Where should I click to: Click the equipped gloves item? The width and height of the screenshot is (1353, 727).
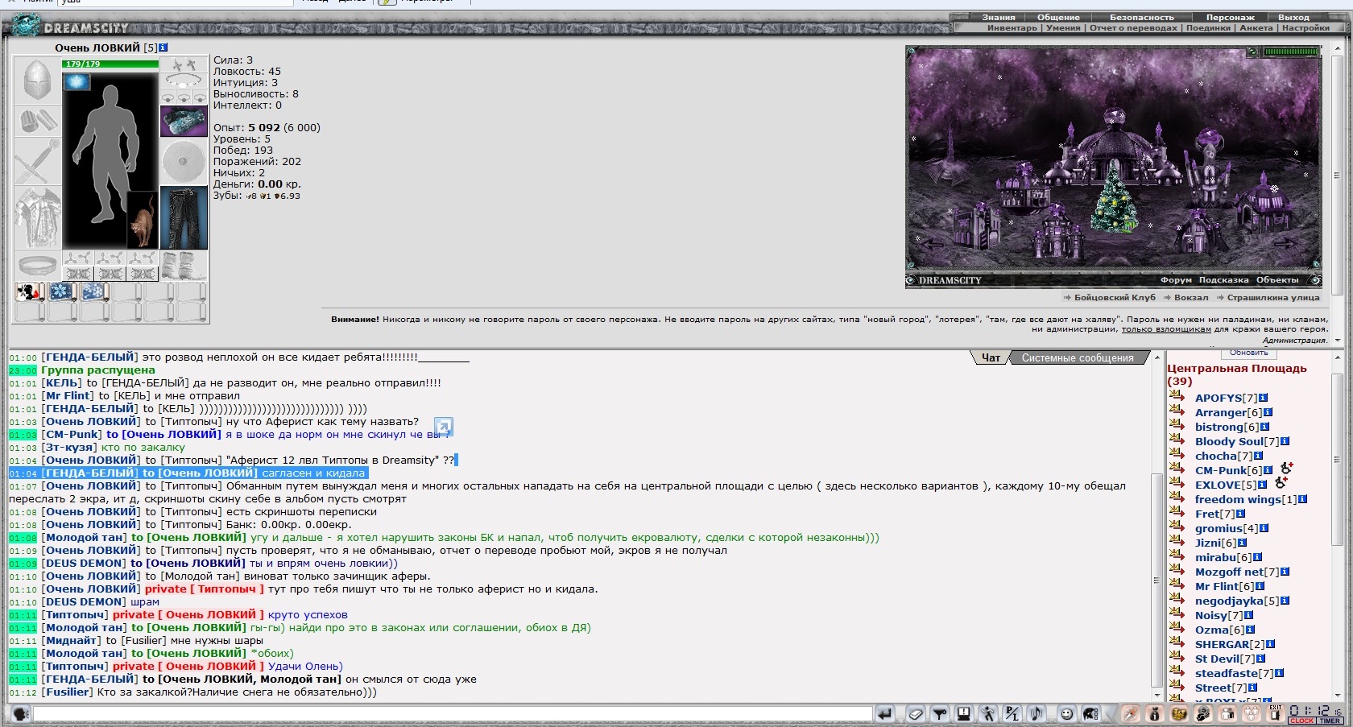coord(184,122)
